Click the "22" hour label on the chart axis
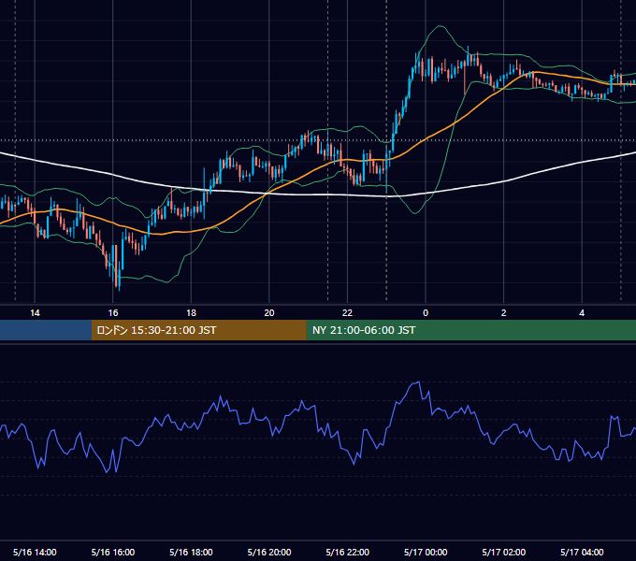Image resolution: width=636 pixels, height=561 pixels. click(x=347, y=313)
